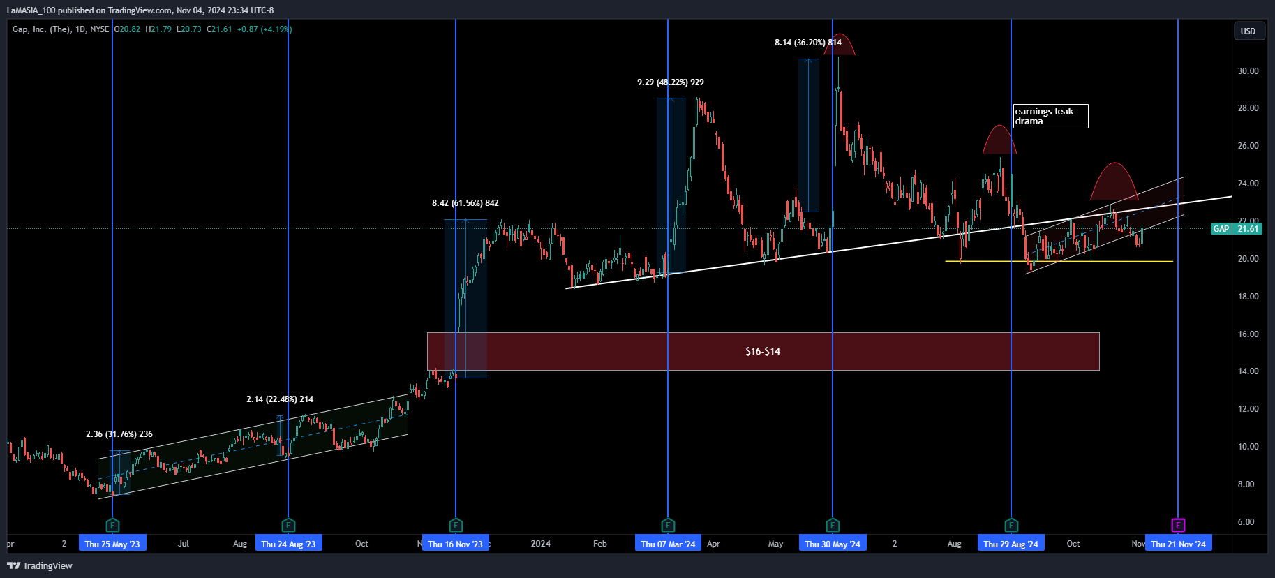Click the 8.42 (61.56%) 842 measurement label
This screenshot has width=1275, height=578.
click(465, 203)
